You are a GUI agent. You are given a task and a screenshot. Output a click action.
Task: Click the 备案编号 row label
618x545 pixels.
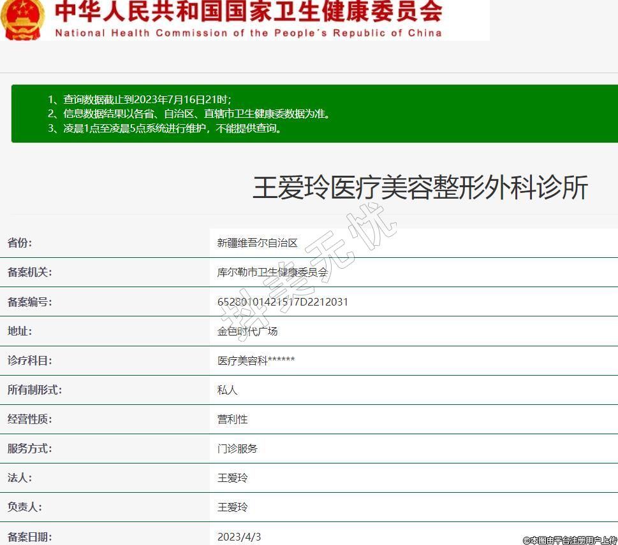(x=29, y=302)
